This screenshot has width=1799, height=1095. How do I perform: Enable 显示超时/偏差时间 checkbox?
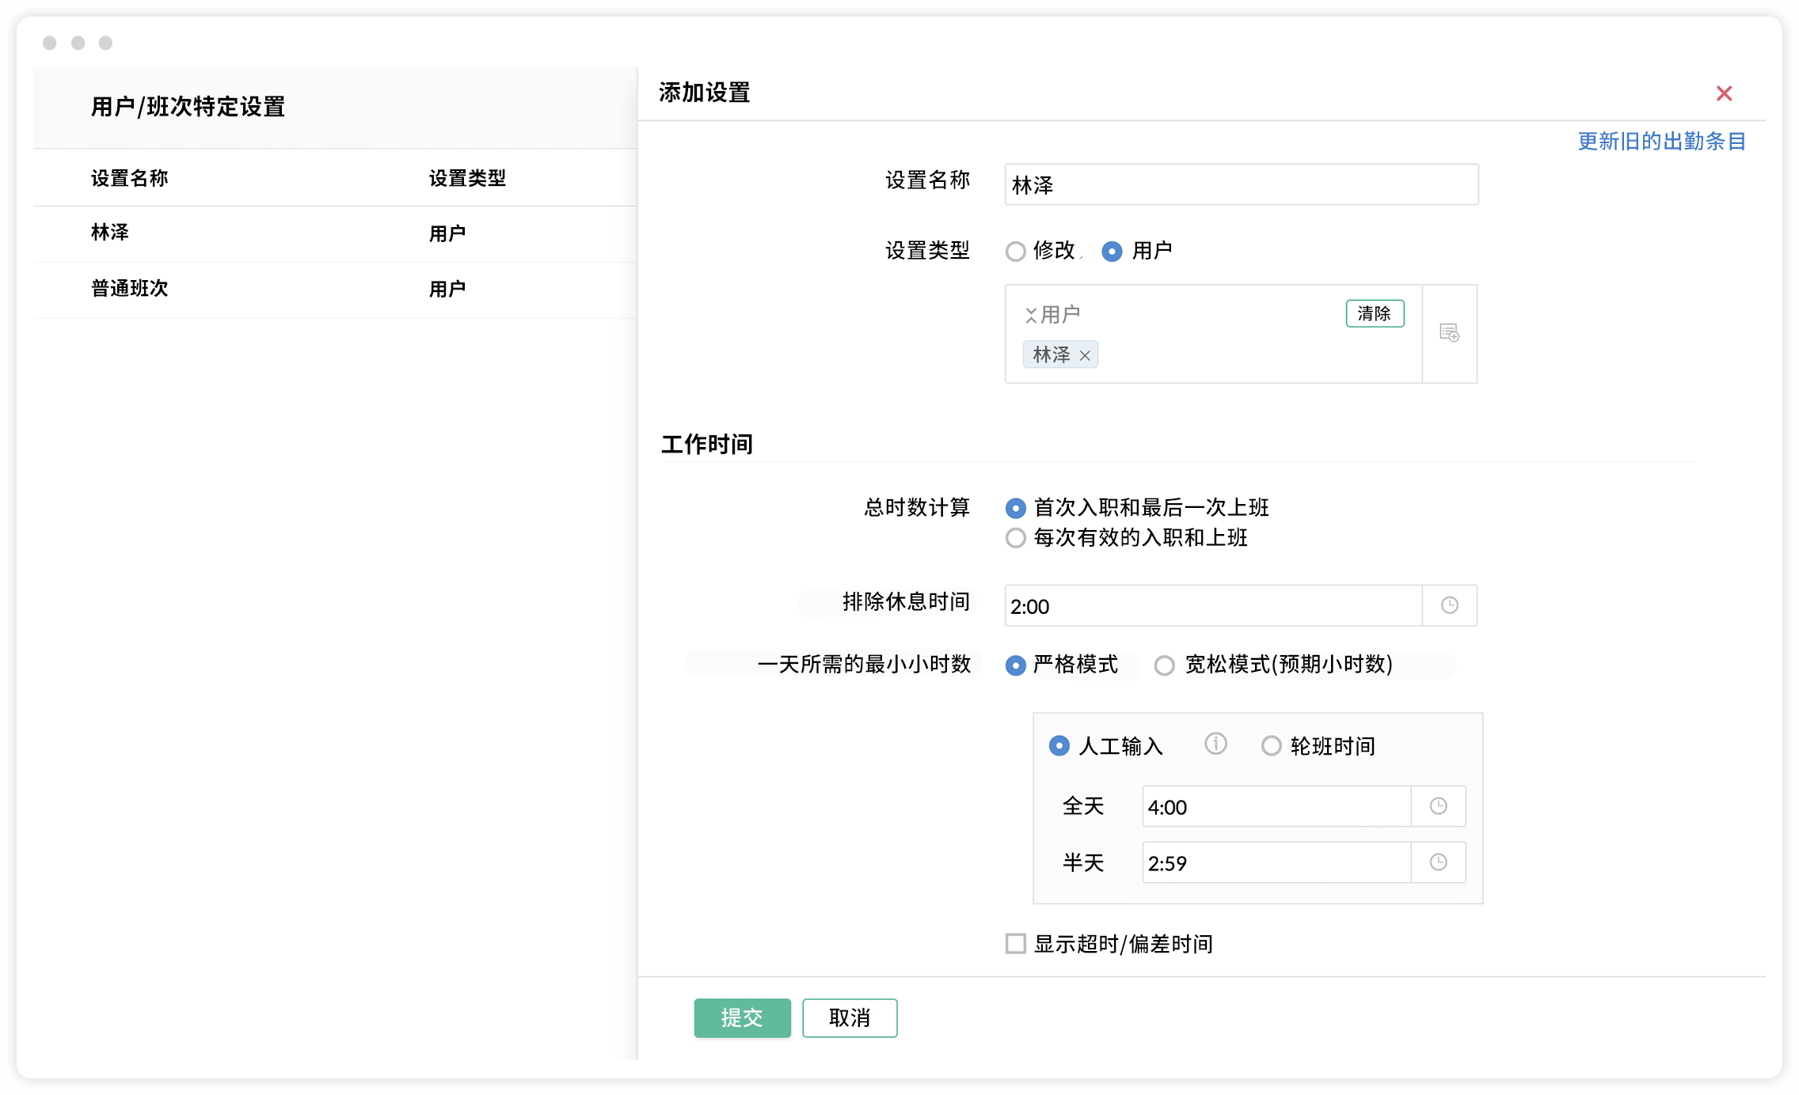(x=1016, y=944)
